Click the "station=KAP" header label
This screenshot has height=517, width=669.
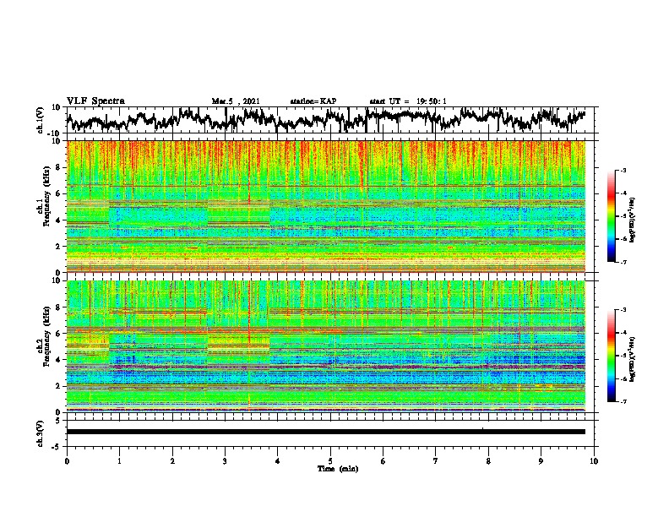[x=313, y=101]
